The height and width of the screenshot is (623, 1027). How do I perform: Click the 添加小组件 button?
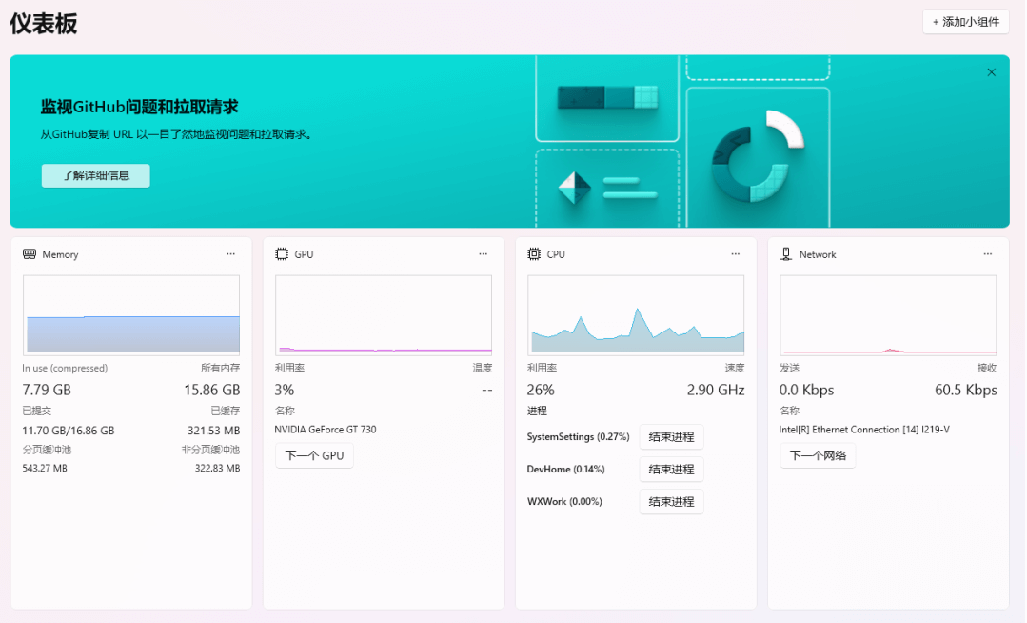[x=965, y=22]
